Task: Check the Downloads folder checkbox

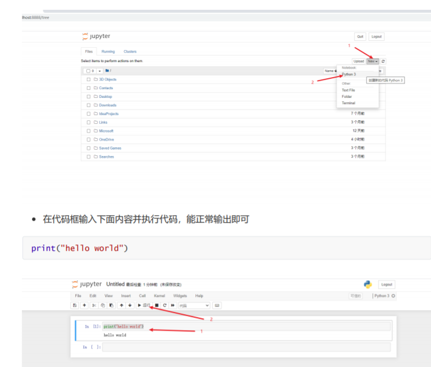Action: click(x=88, y=105)
